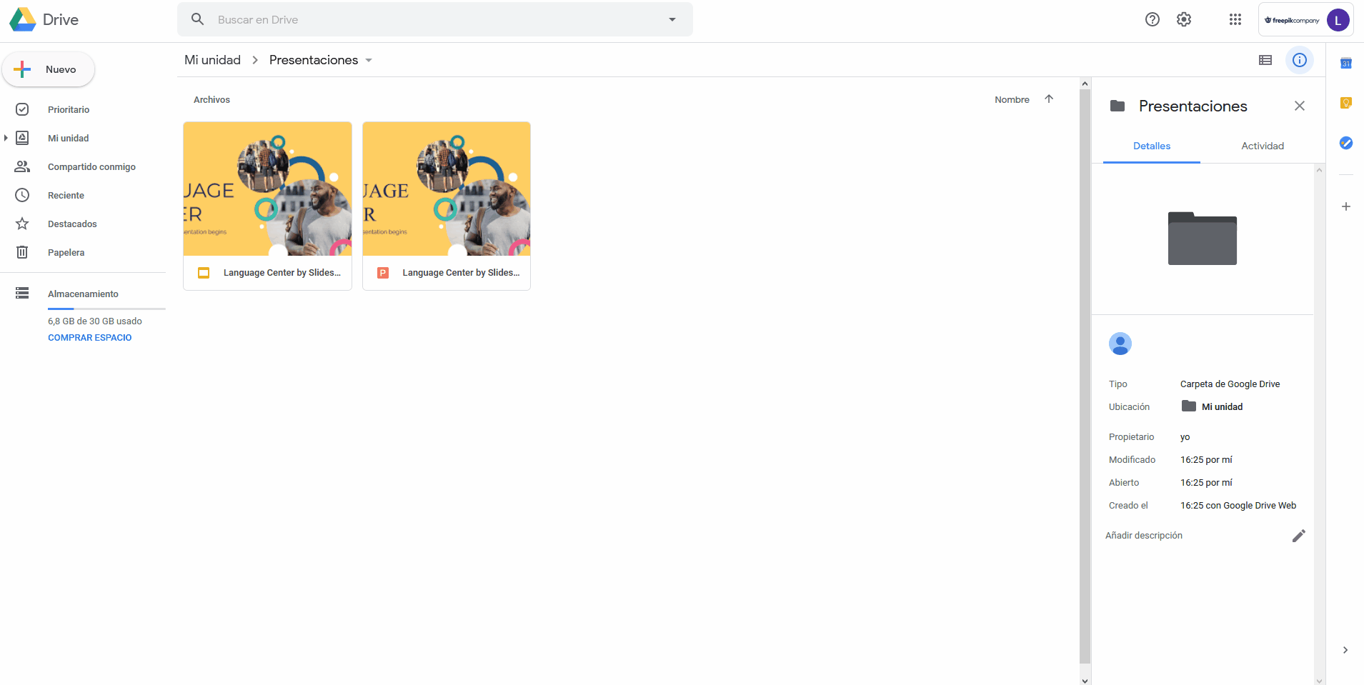Click the search magnifier icon
The width and height of the screenshot is (1364, 685).
[198, 19]
